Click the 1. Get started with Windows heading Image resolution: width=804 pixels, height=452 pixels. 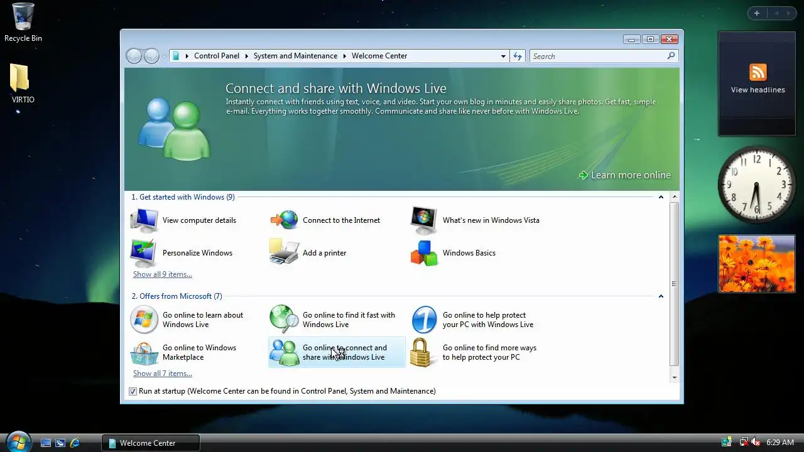coord(183,197)
